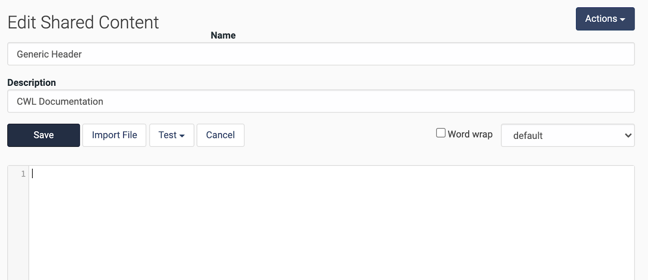Image resolution: width=648 pixels, height=280 pixels.
Task: Click the Name field label
Action: [x=223, y=35]
